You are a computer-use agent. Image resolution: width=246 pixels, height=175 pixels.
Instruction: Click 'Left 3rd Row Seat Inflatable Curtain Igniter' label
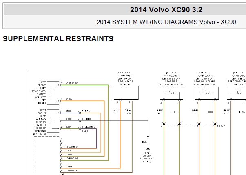click(204, 78)
